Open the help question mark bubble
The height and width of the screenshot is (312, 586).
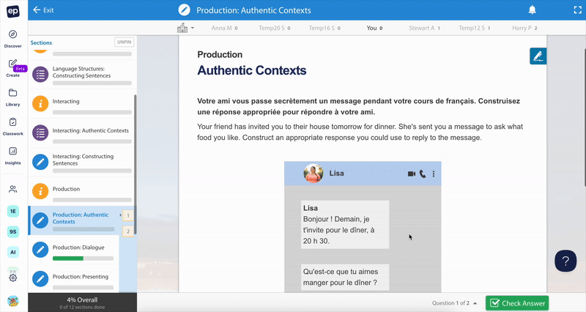(x=565, y=261)
